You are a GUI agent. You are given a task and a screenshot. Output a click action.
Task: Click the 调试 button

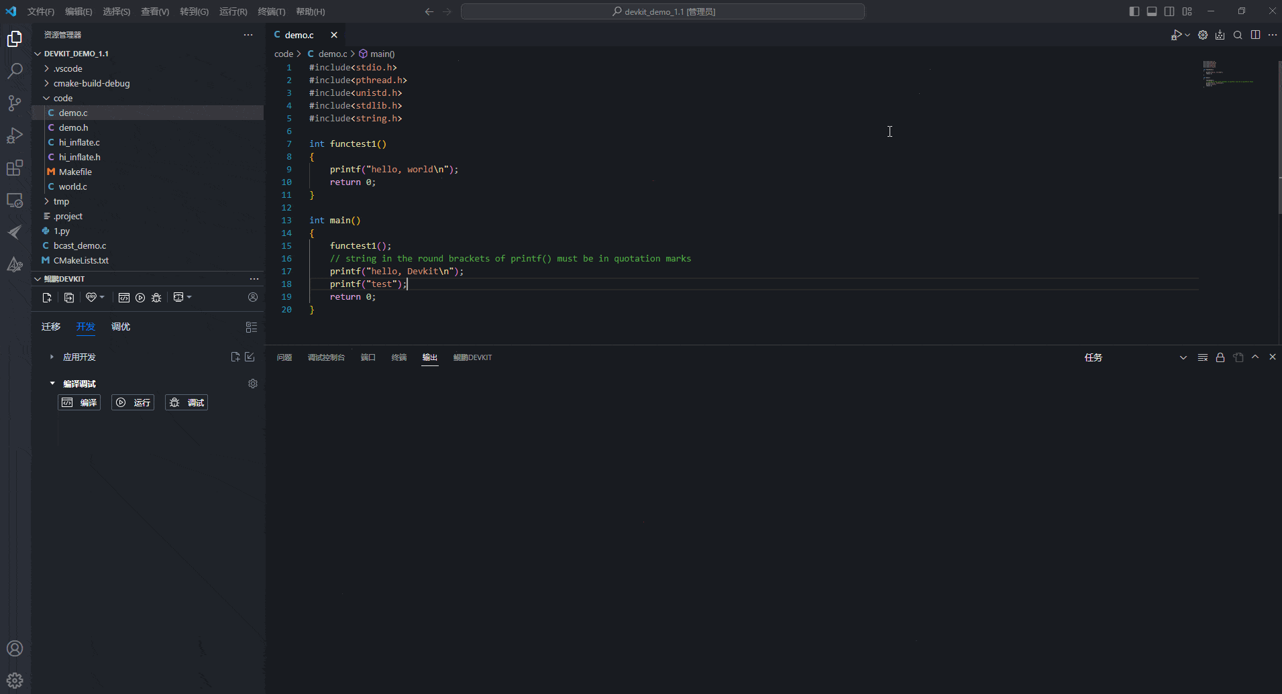186,402
